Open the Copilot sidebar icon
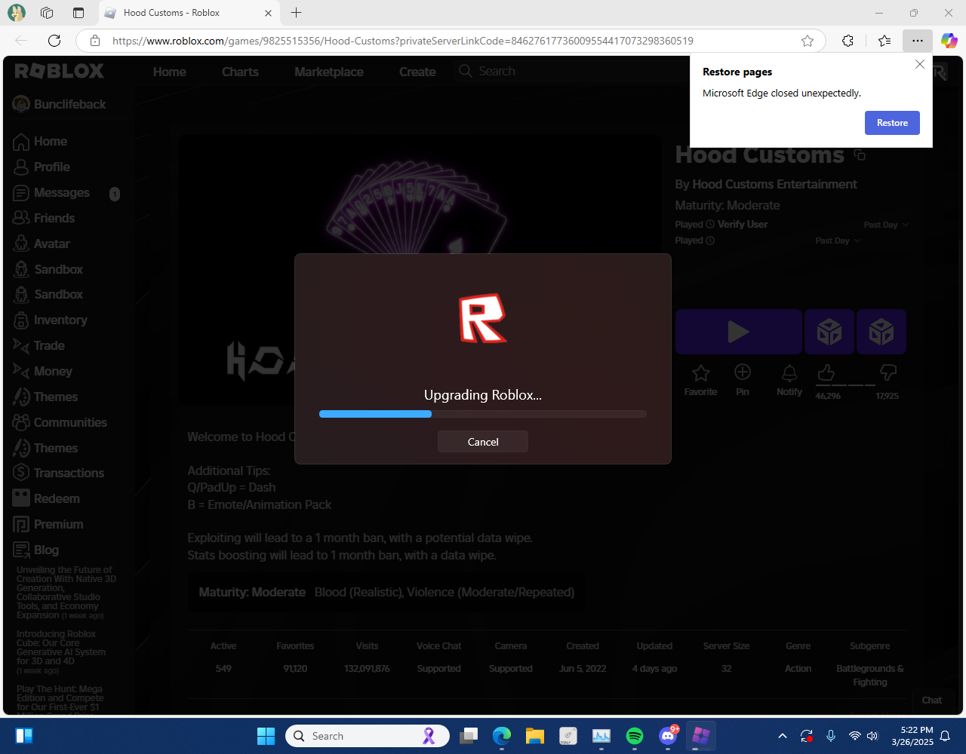 [949, 41]
